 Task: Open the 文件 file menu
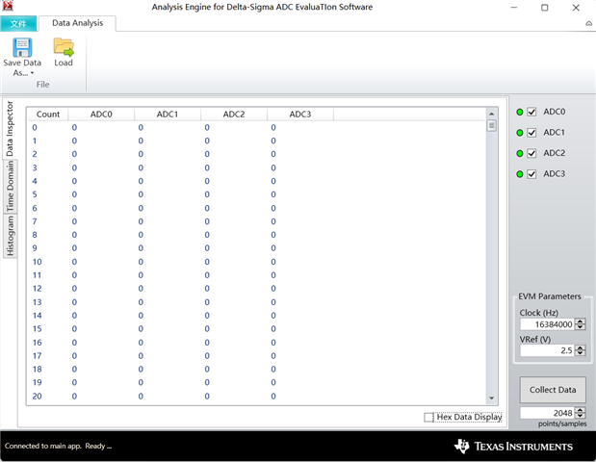[x=18, y=23]
